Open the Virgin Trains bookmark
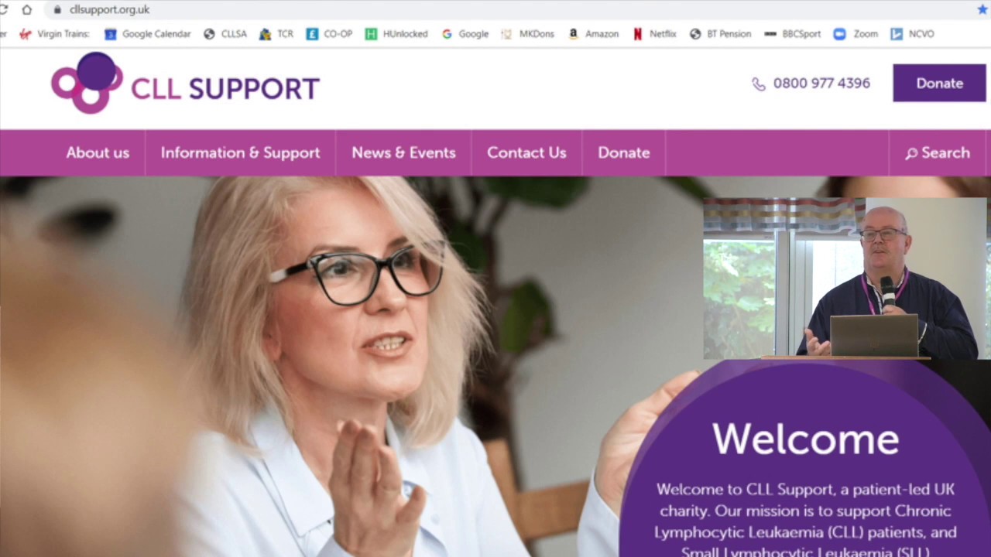The height and width of the screenshot is (557, 991). point(54,34)
